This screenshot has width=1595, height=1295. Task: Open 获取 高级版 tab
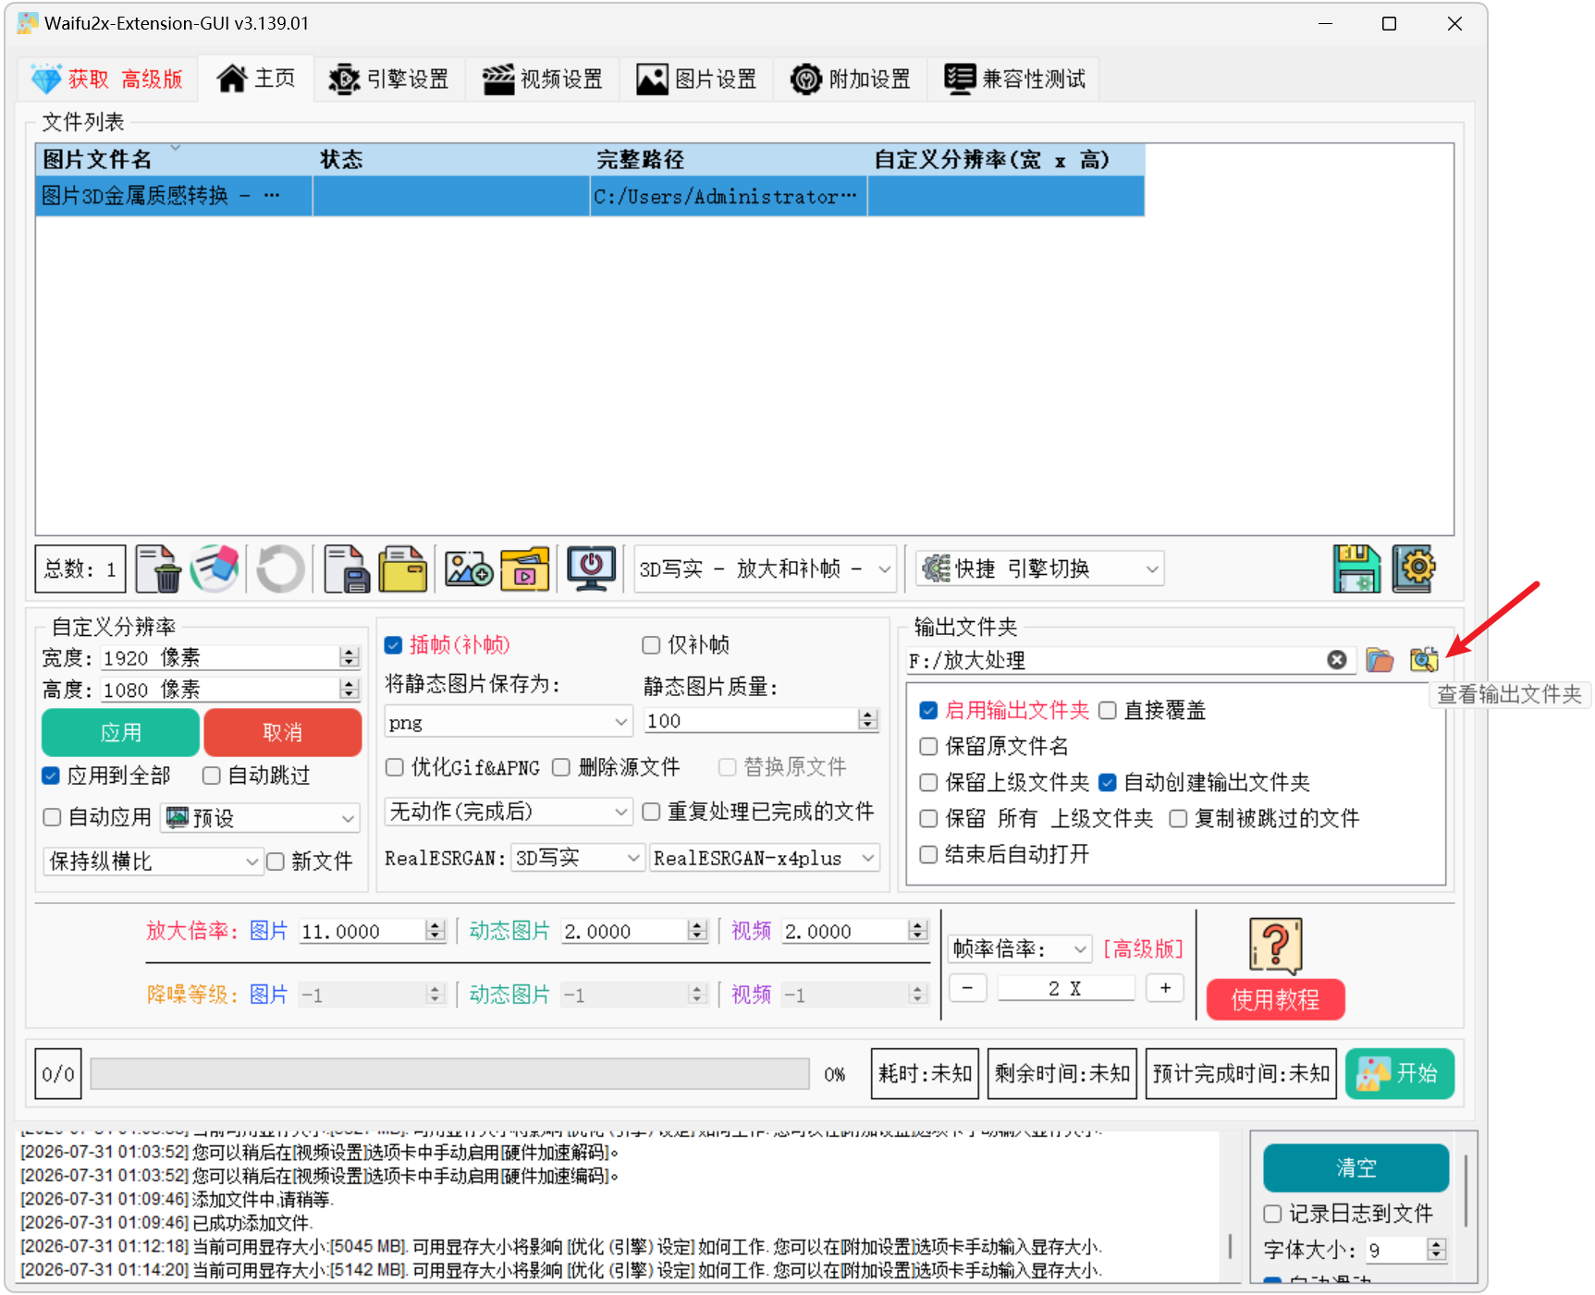click(107, 79)
